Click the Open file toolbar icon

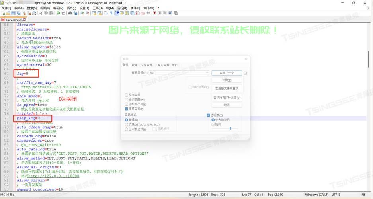click(x=8, y=13)
